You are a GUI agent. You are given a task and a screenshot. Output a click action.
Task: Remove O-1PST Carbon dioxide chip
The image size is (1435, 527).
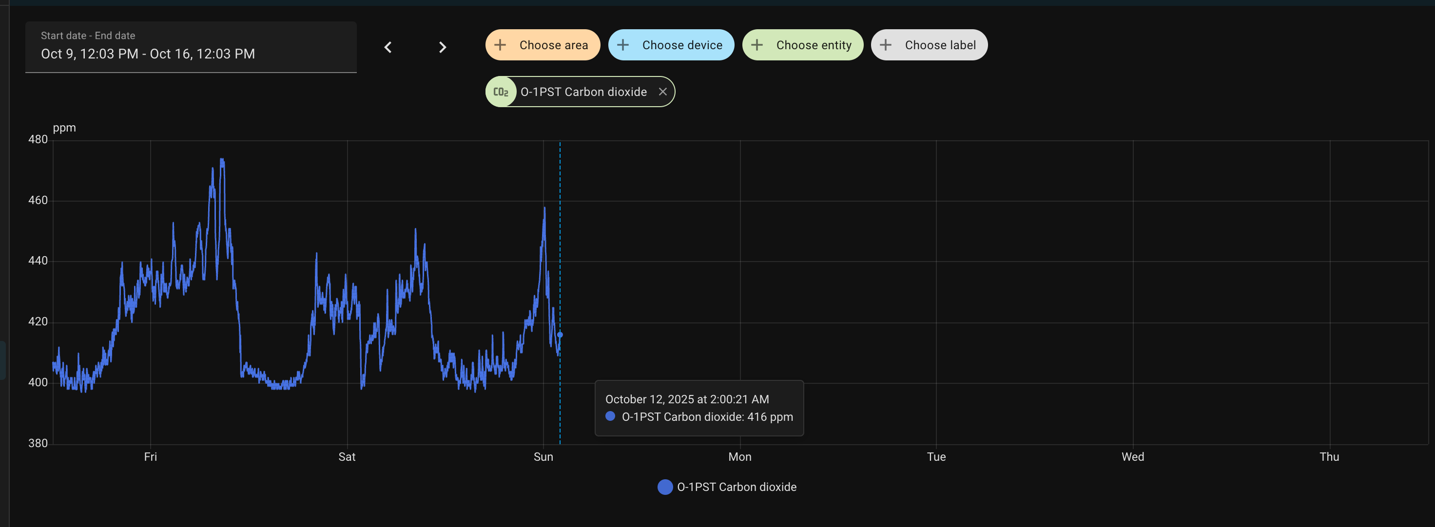(x=662, y=92)
